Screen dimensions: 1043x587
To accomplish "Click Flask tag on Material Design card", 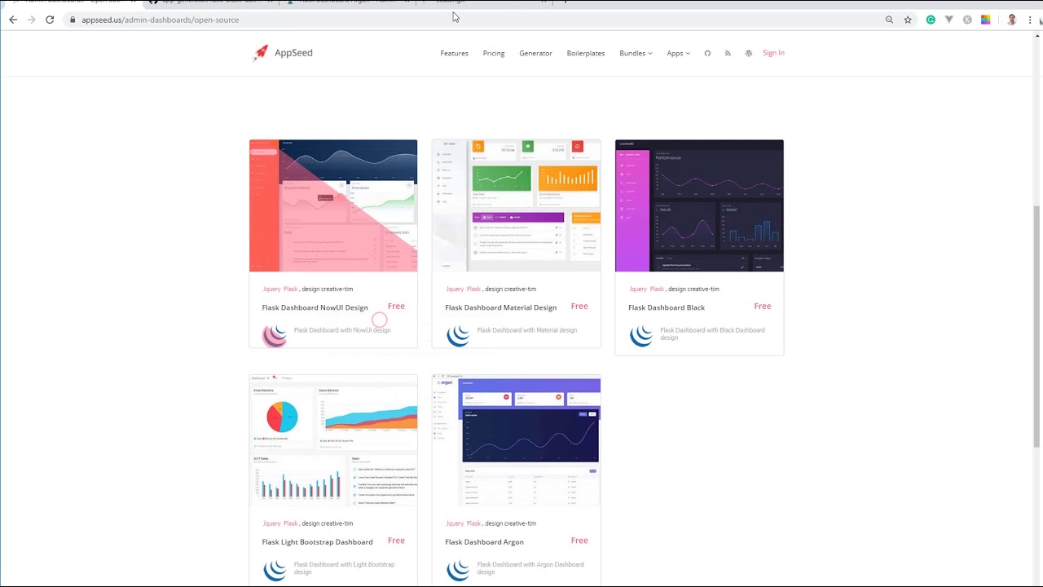I will click(473, 289).
